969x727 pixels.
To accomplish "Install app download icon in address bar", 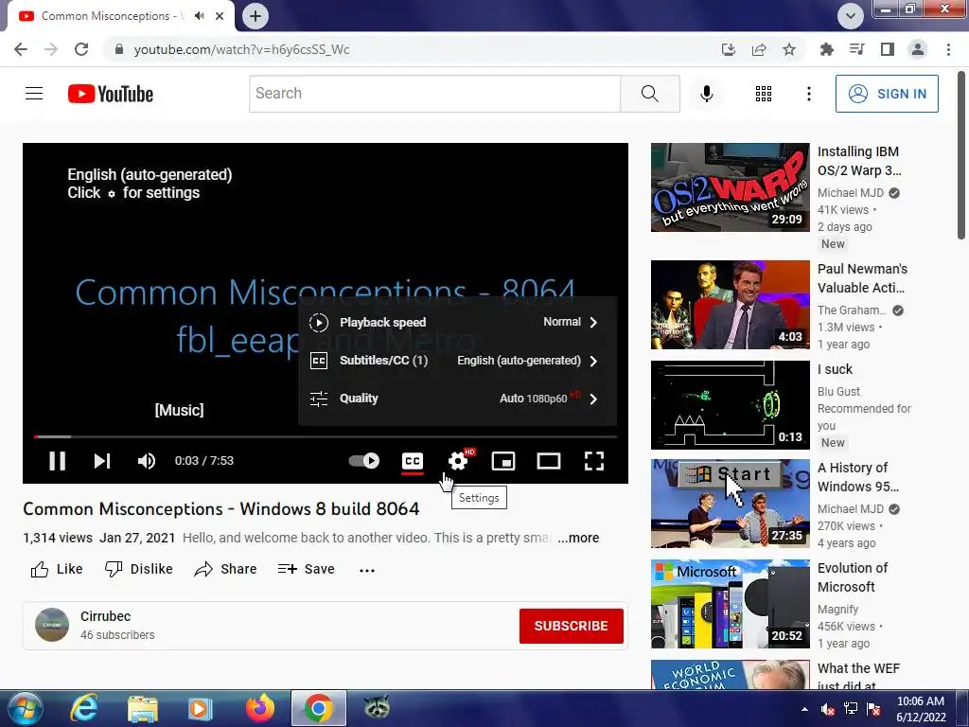I will pyautogui.click(x=729, y=49).
